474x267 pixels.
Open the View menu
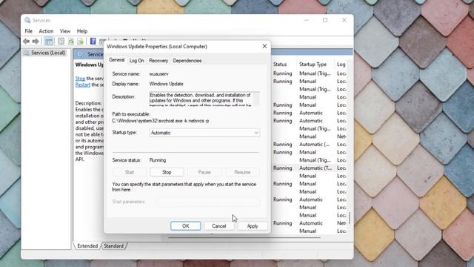(x=65, y=31)
